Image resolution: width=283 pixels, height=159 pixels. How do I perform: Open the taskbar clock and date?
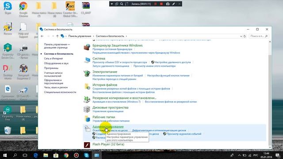pos(266,155)
